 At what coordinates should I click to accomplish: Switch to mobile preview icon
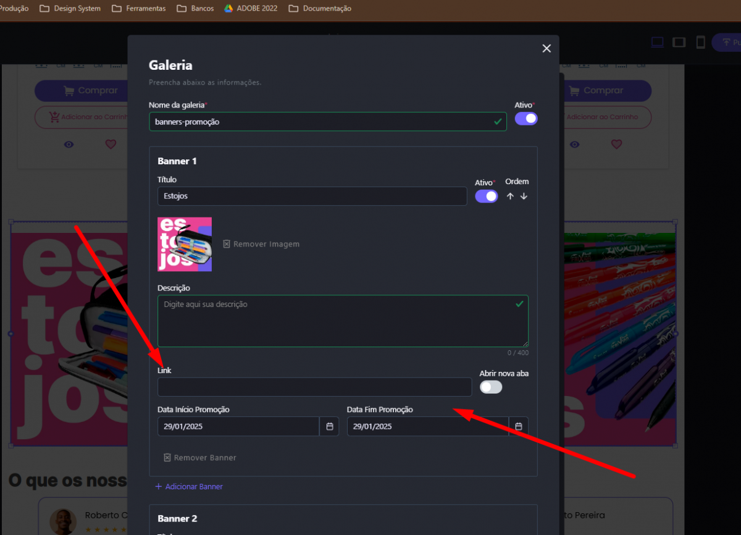[x=700, y=42]
